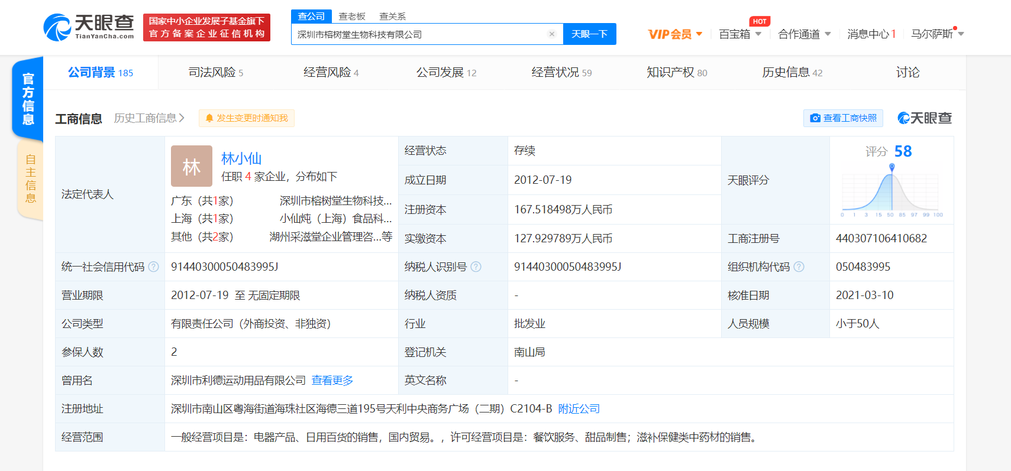Switch to the 查老板 search tab
1011x471 pixels.
tap(352, 17)
